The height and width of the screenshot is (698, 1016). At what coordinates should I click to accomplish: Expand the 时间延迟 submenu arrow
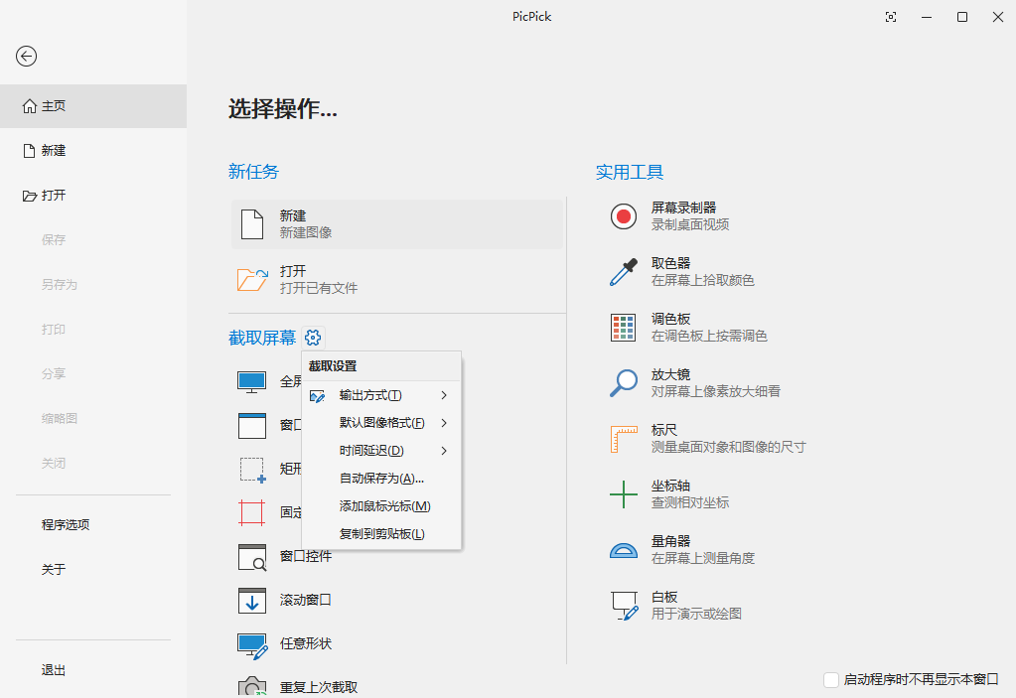click(444, 451)
